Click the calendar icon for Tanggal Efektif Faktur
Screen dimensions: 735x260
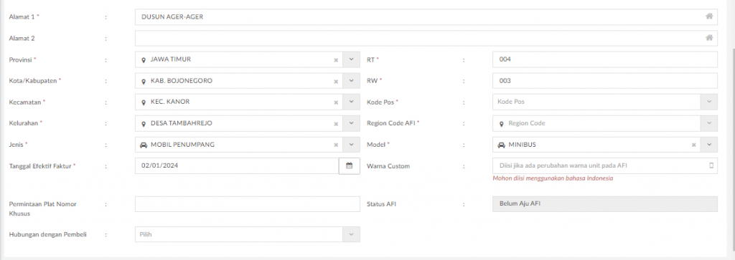click(350, 165)
